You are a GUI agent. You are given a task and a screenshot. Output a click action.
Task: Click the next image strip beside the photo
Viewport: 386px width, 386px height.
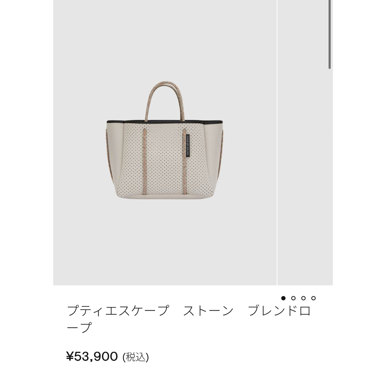tap(305, 143)
